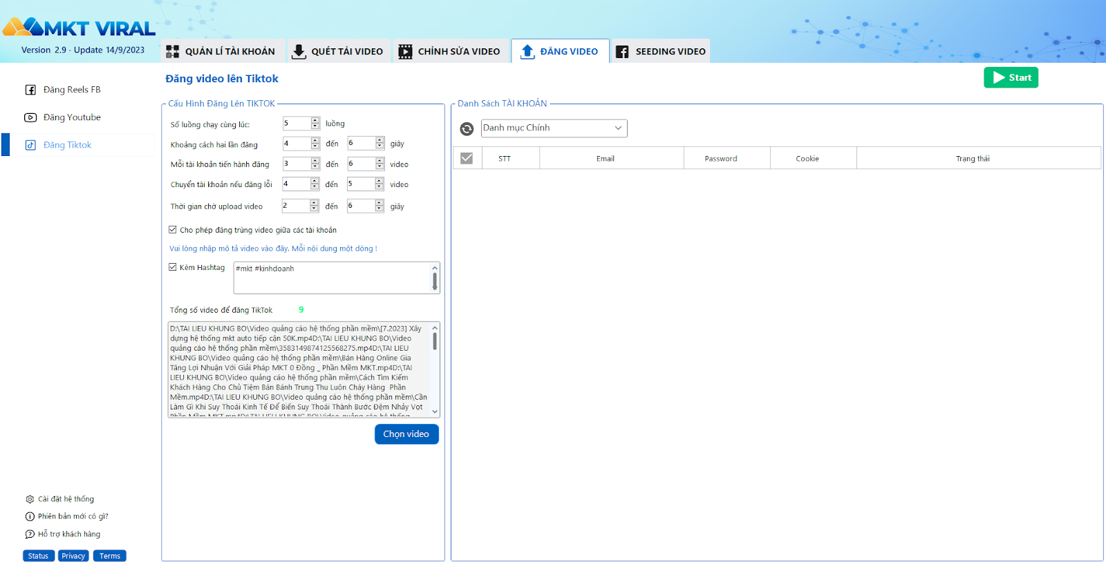Click Chọn video to select videos
Screen dimensions: 1106x562
click(406, 434)
